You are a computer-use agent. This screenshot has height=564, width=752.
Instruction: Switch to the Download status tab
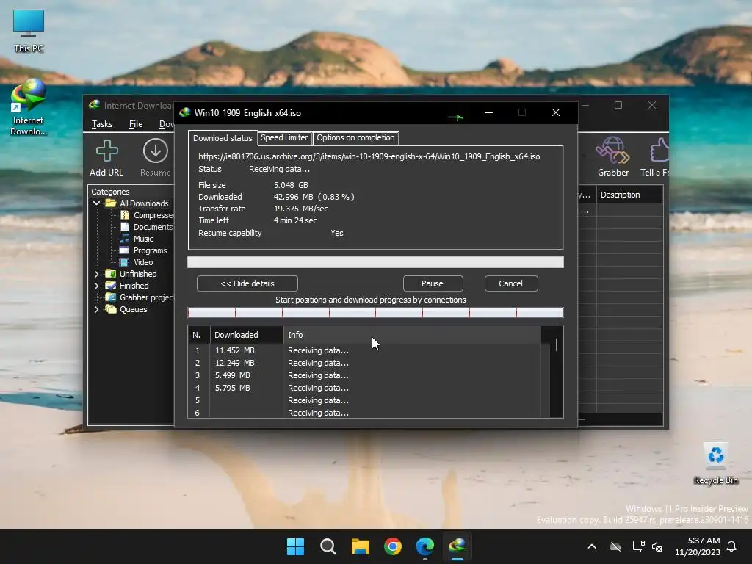click(223, 138)
